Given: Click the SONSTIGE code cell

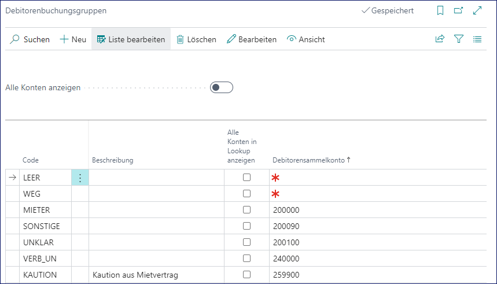Looking at the screenshot, I should pos(45,226).
